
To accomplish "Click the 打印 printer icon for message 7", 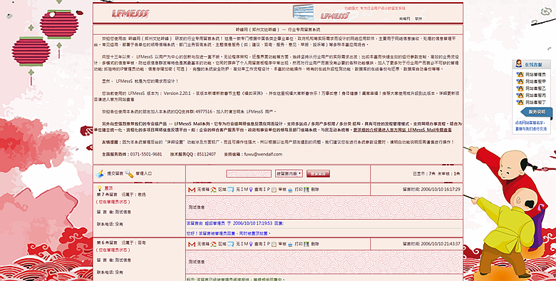I will (x=290, y=190).
